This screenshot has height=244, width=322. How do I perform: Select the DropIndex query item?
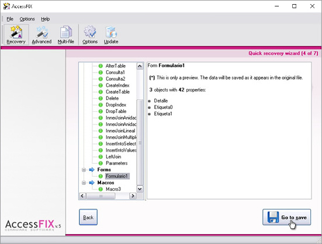tap(116, 105)
